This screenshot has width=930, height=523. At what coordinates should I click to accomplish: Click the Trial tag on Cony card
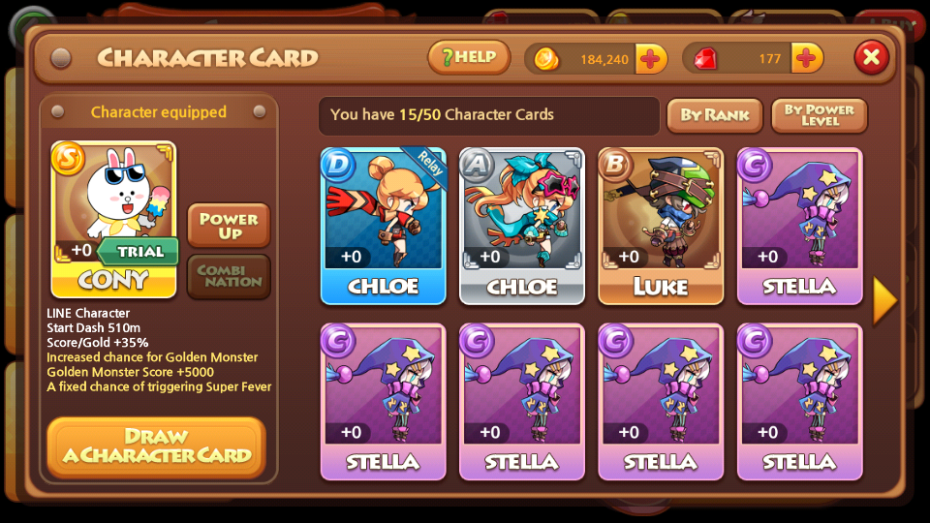(x=138, y=252)
